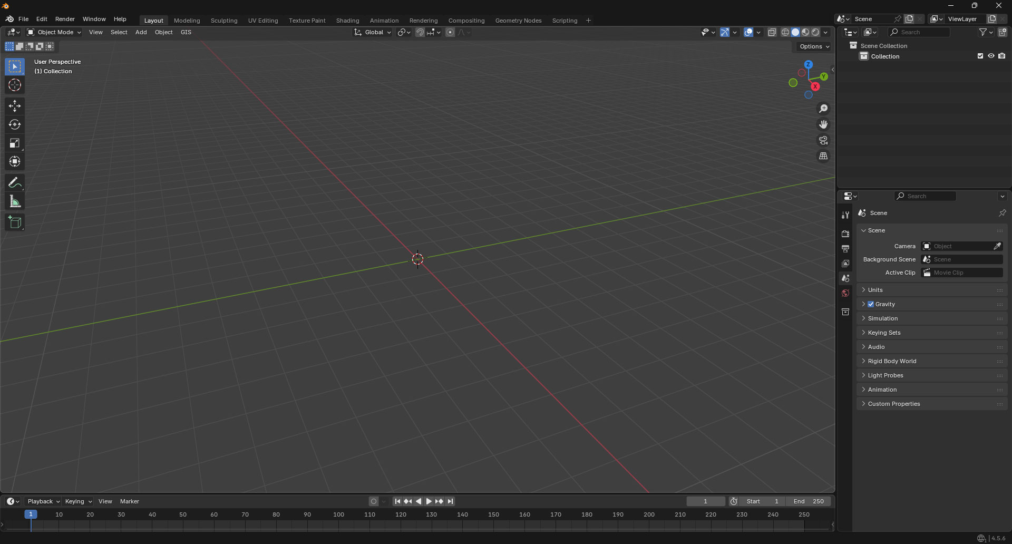
Task: Click the current frame number field
Action: [x=705, y=501]
